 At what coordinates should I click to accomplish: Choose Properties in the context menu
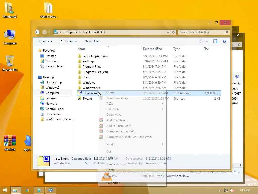[x=132, y=183]
